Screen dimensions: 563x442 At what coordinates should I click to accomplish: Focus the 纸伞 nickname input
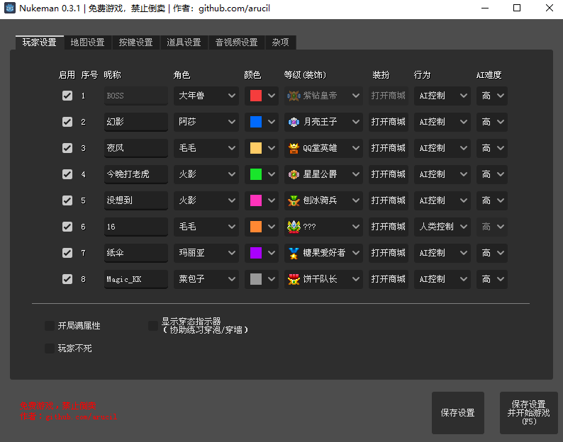point(136,253)
